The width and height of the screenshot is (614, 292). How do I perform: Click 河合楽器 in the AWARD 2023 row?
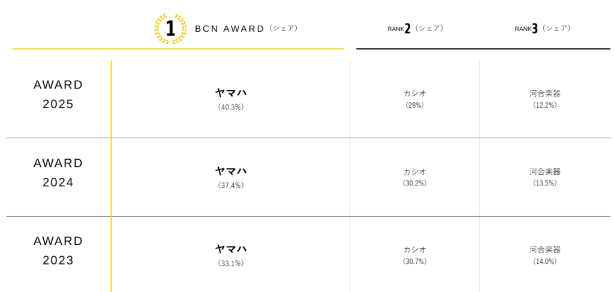[x=545, y=250]
